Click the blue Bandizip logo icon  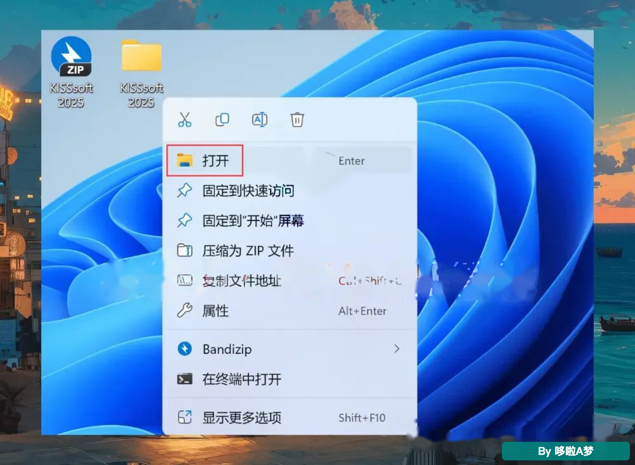click(x=184, y=349)
